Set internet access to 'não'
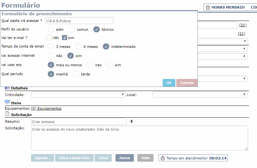Screen dimensions: 257x168 (x=51, y=56)
